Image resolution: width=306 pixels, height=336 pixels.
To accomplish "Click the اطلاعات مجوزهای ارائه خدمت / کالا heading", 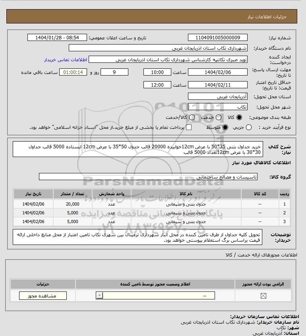I will [261, 255].
